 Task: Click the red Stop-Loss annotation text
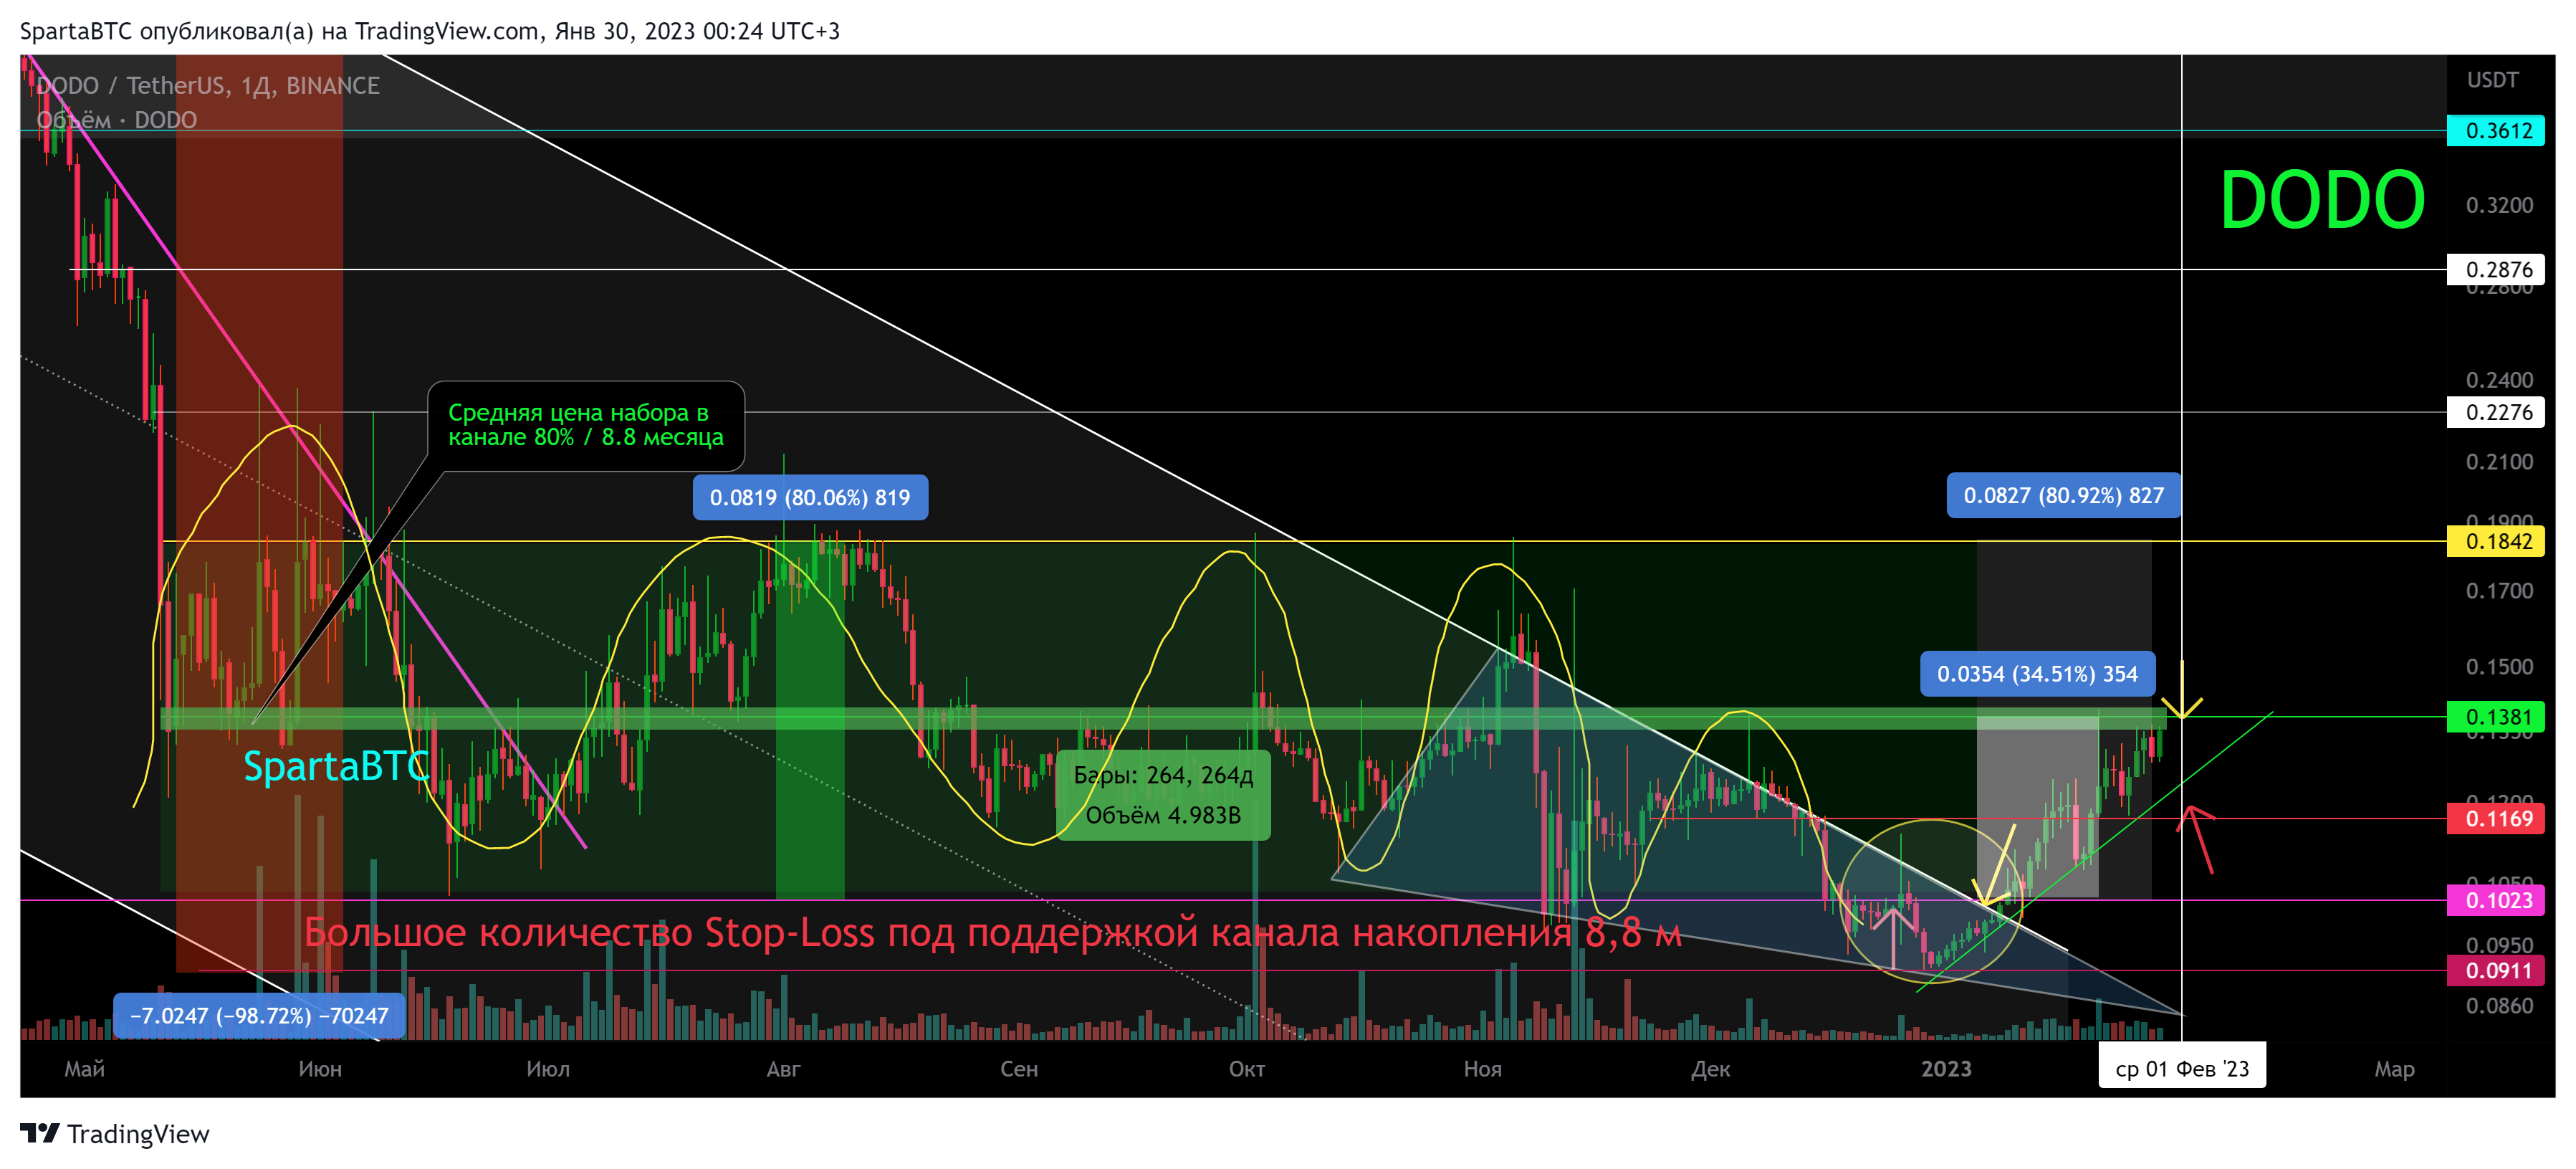coord(992,933)
